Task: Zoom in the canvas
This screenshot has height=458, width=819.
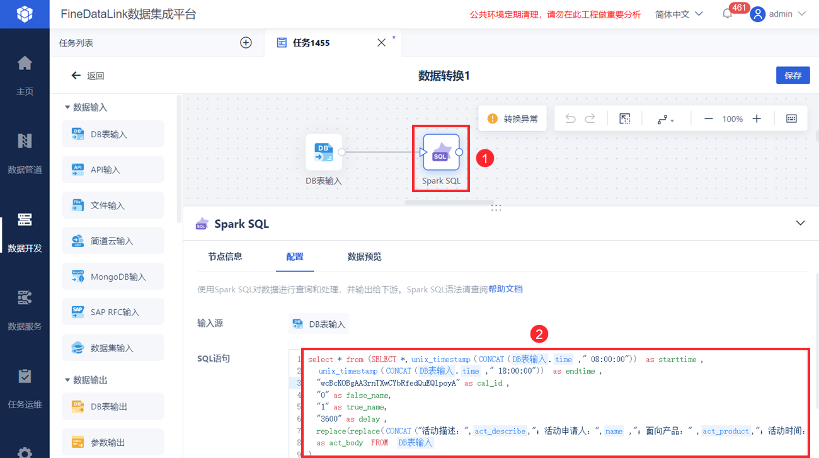Action: [757, 118]
